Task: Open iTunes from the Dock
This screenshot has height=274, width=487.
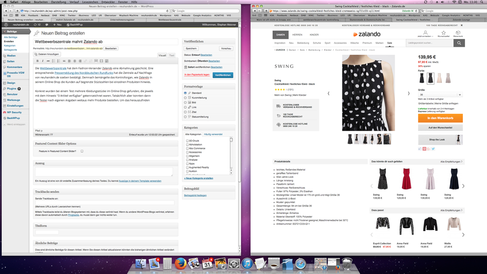Action: tap(247, 264)
